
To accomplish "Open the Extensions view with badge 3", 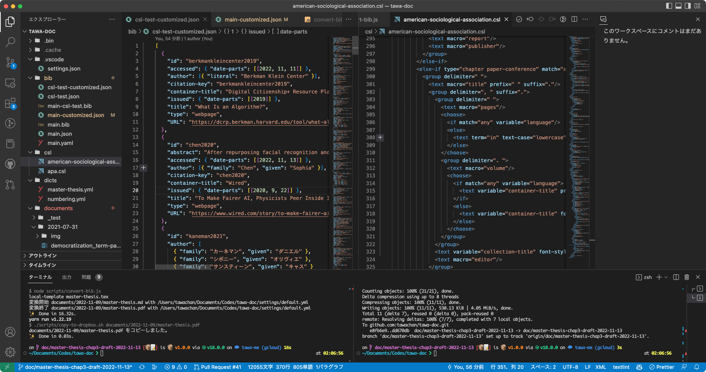I will click(10, 103).
